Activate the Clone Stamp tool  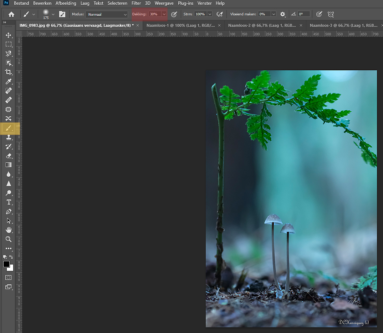[9, 137]
